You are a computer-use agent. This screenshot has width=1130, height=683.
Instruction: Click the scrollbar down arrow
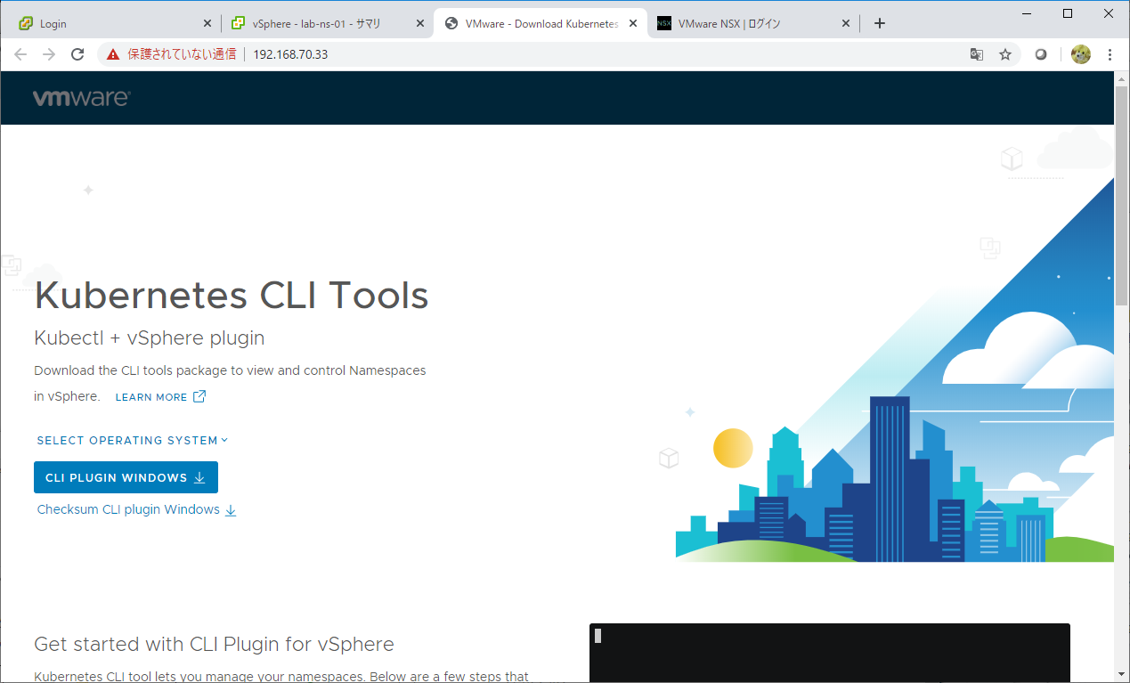(x=1122, y=675)
